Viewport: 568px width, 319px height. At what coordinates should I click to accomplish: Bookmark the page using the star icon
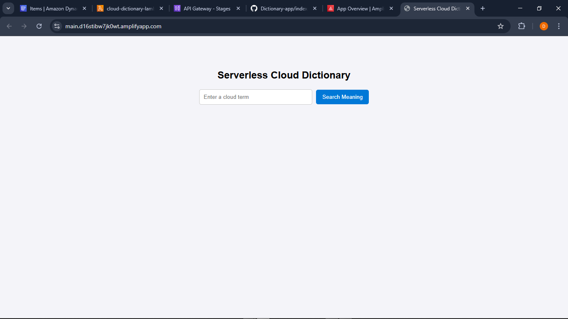[500, 26]
